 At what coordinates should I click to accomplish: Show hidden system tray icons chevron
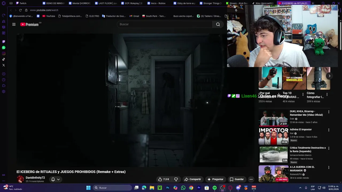pos(300,188)
